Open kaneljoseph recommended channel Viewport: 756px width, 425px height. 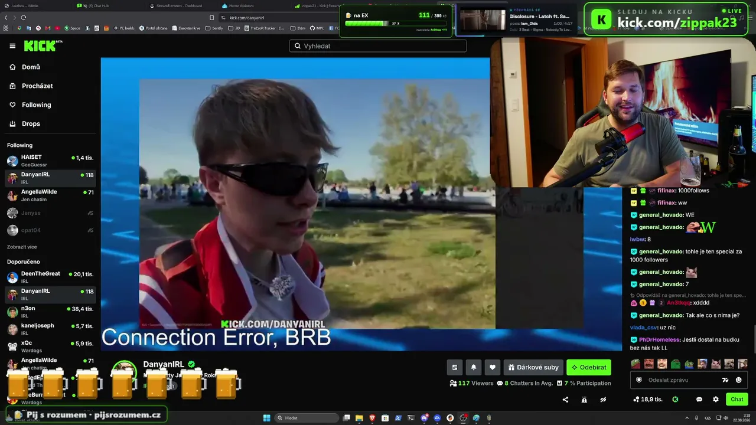pyautogui.click(x=50, y=329)
